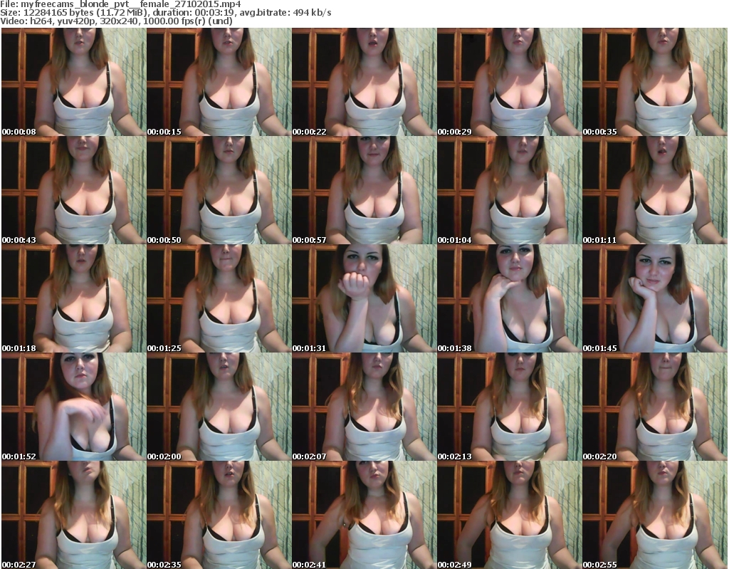
Task: Select the thumbnail at 00:01:04
Action: [509, 190]
